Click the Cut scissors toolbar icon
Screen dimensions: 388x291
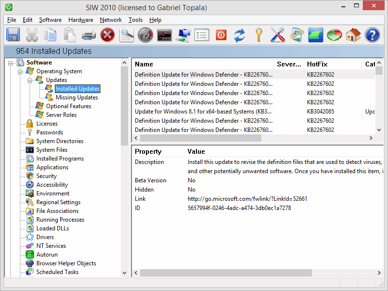click(x=32, y=34)
